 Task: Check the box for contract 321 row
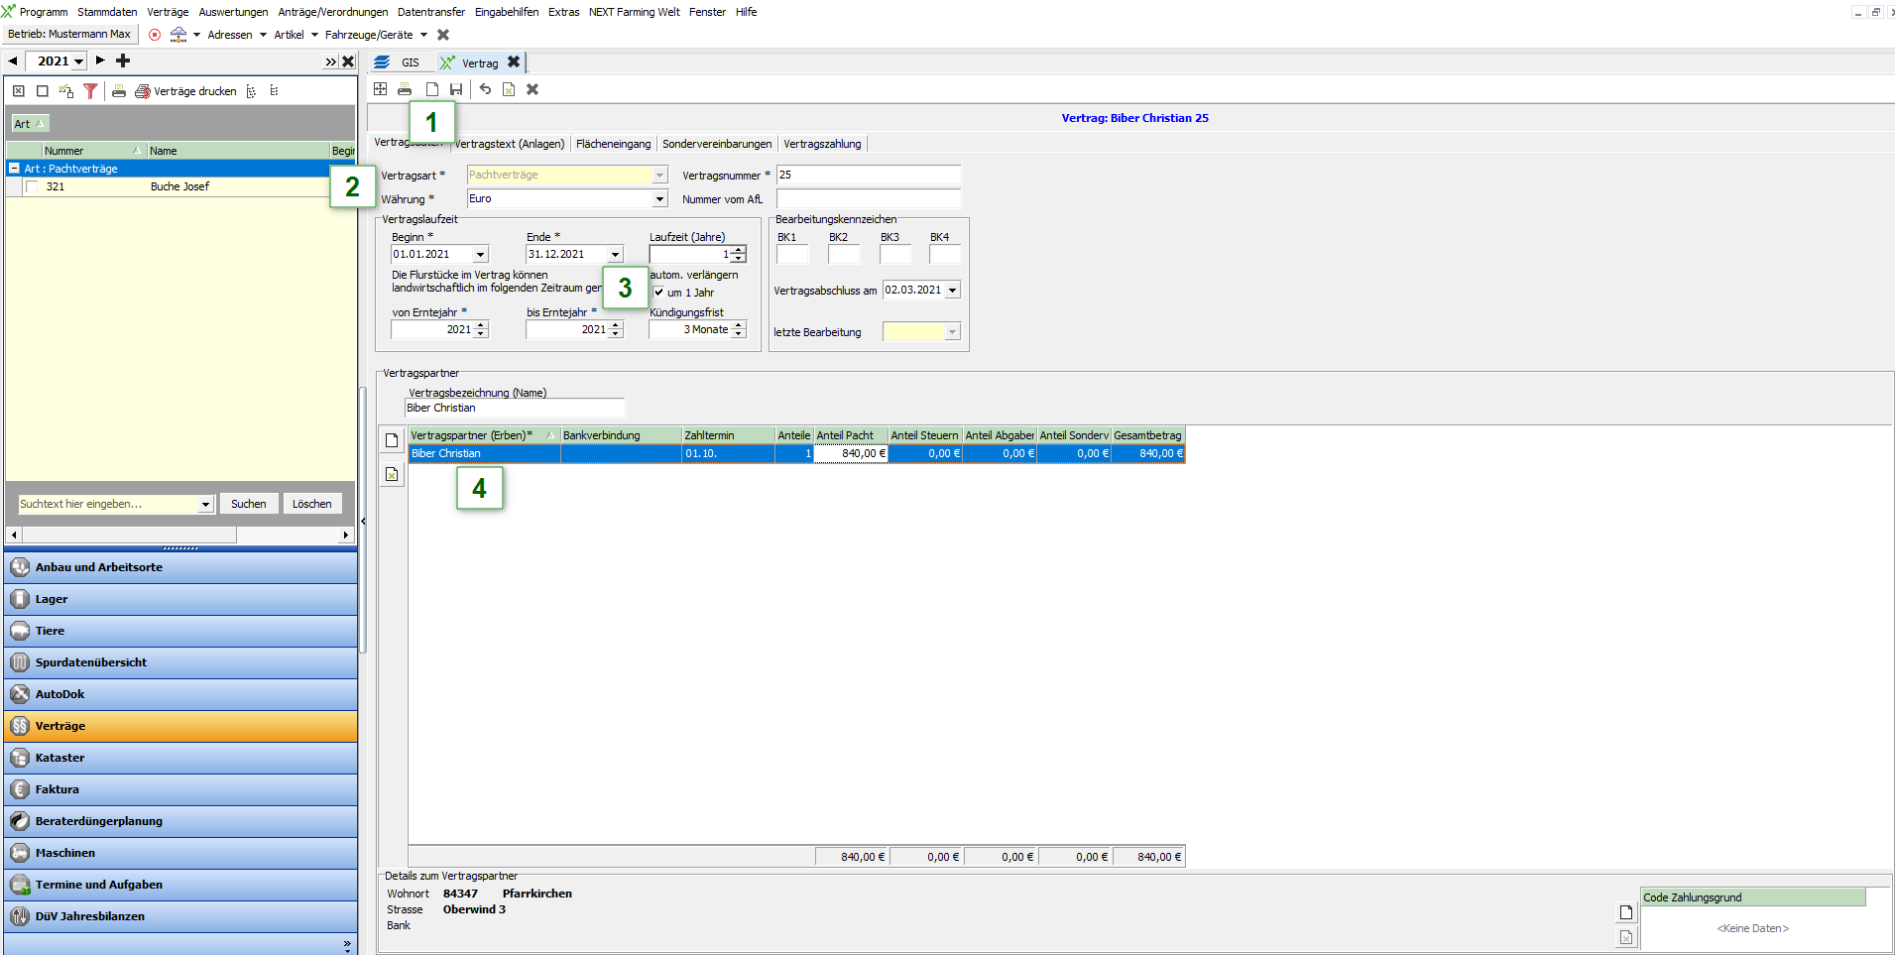[32, 186]
